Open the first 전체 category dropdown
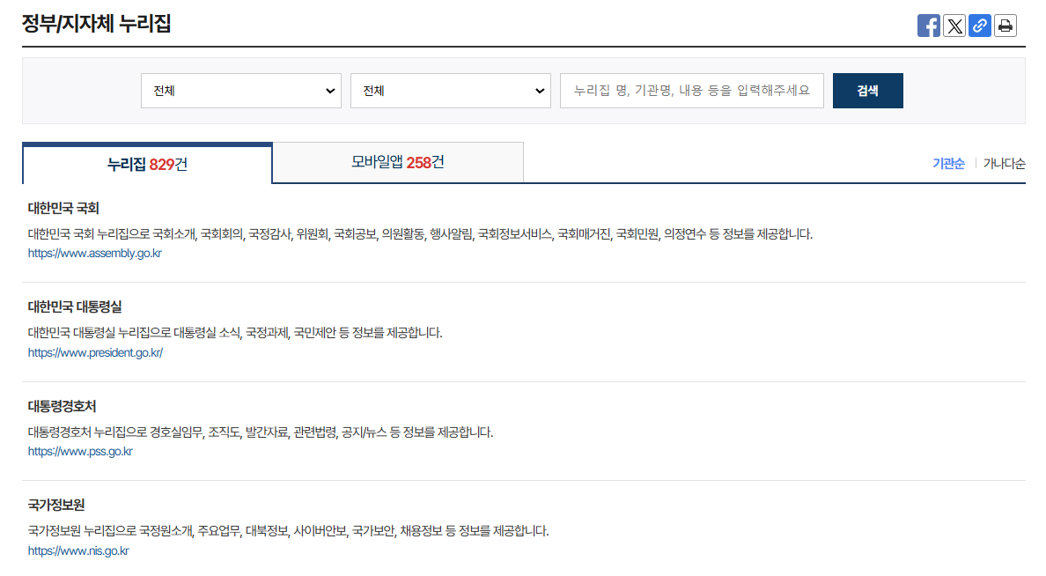This screenshot has width=1046, height=576. click(241, 91)
